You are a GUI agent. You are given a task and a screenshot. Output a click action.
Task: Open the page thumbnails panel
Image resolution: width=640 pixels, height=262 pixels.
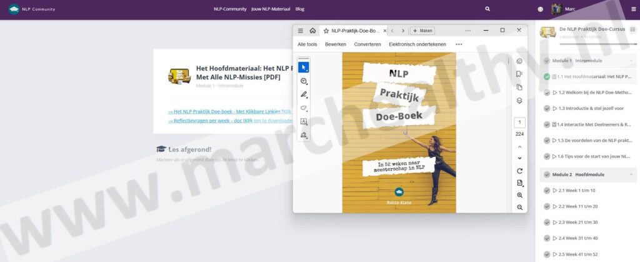[519, 88]
